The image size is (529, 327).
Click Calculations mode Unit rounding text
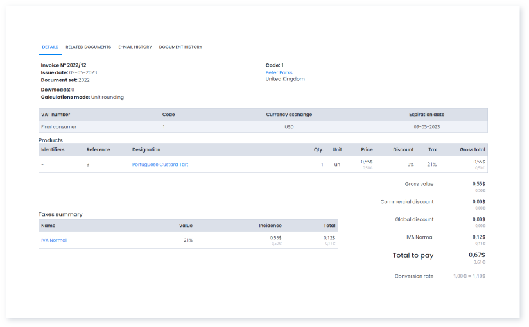click(82, 97)
